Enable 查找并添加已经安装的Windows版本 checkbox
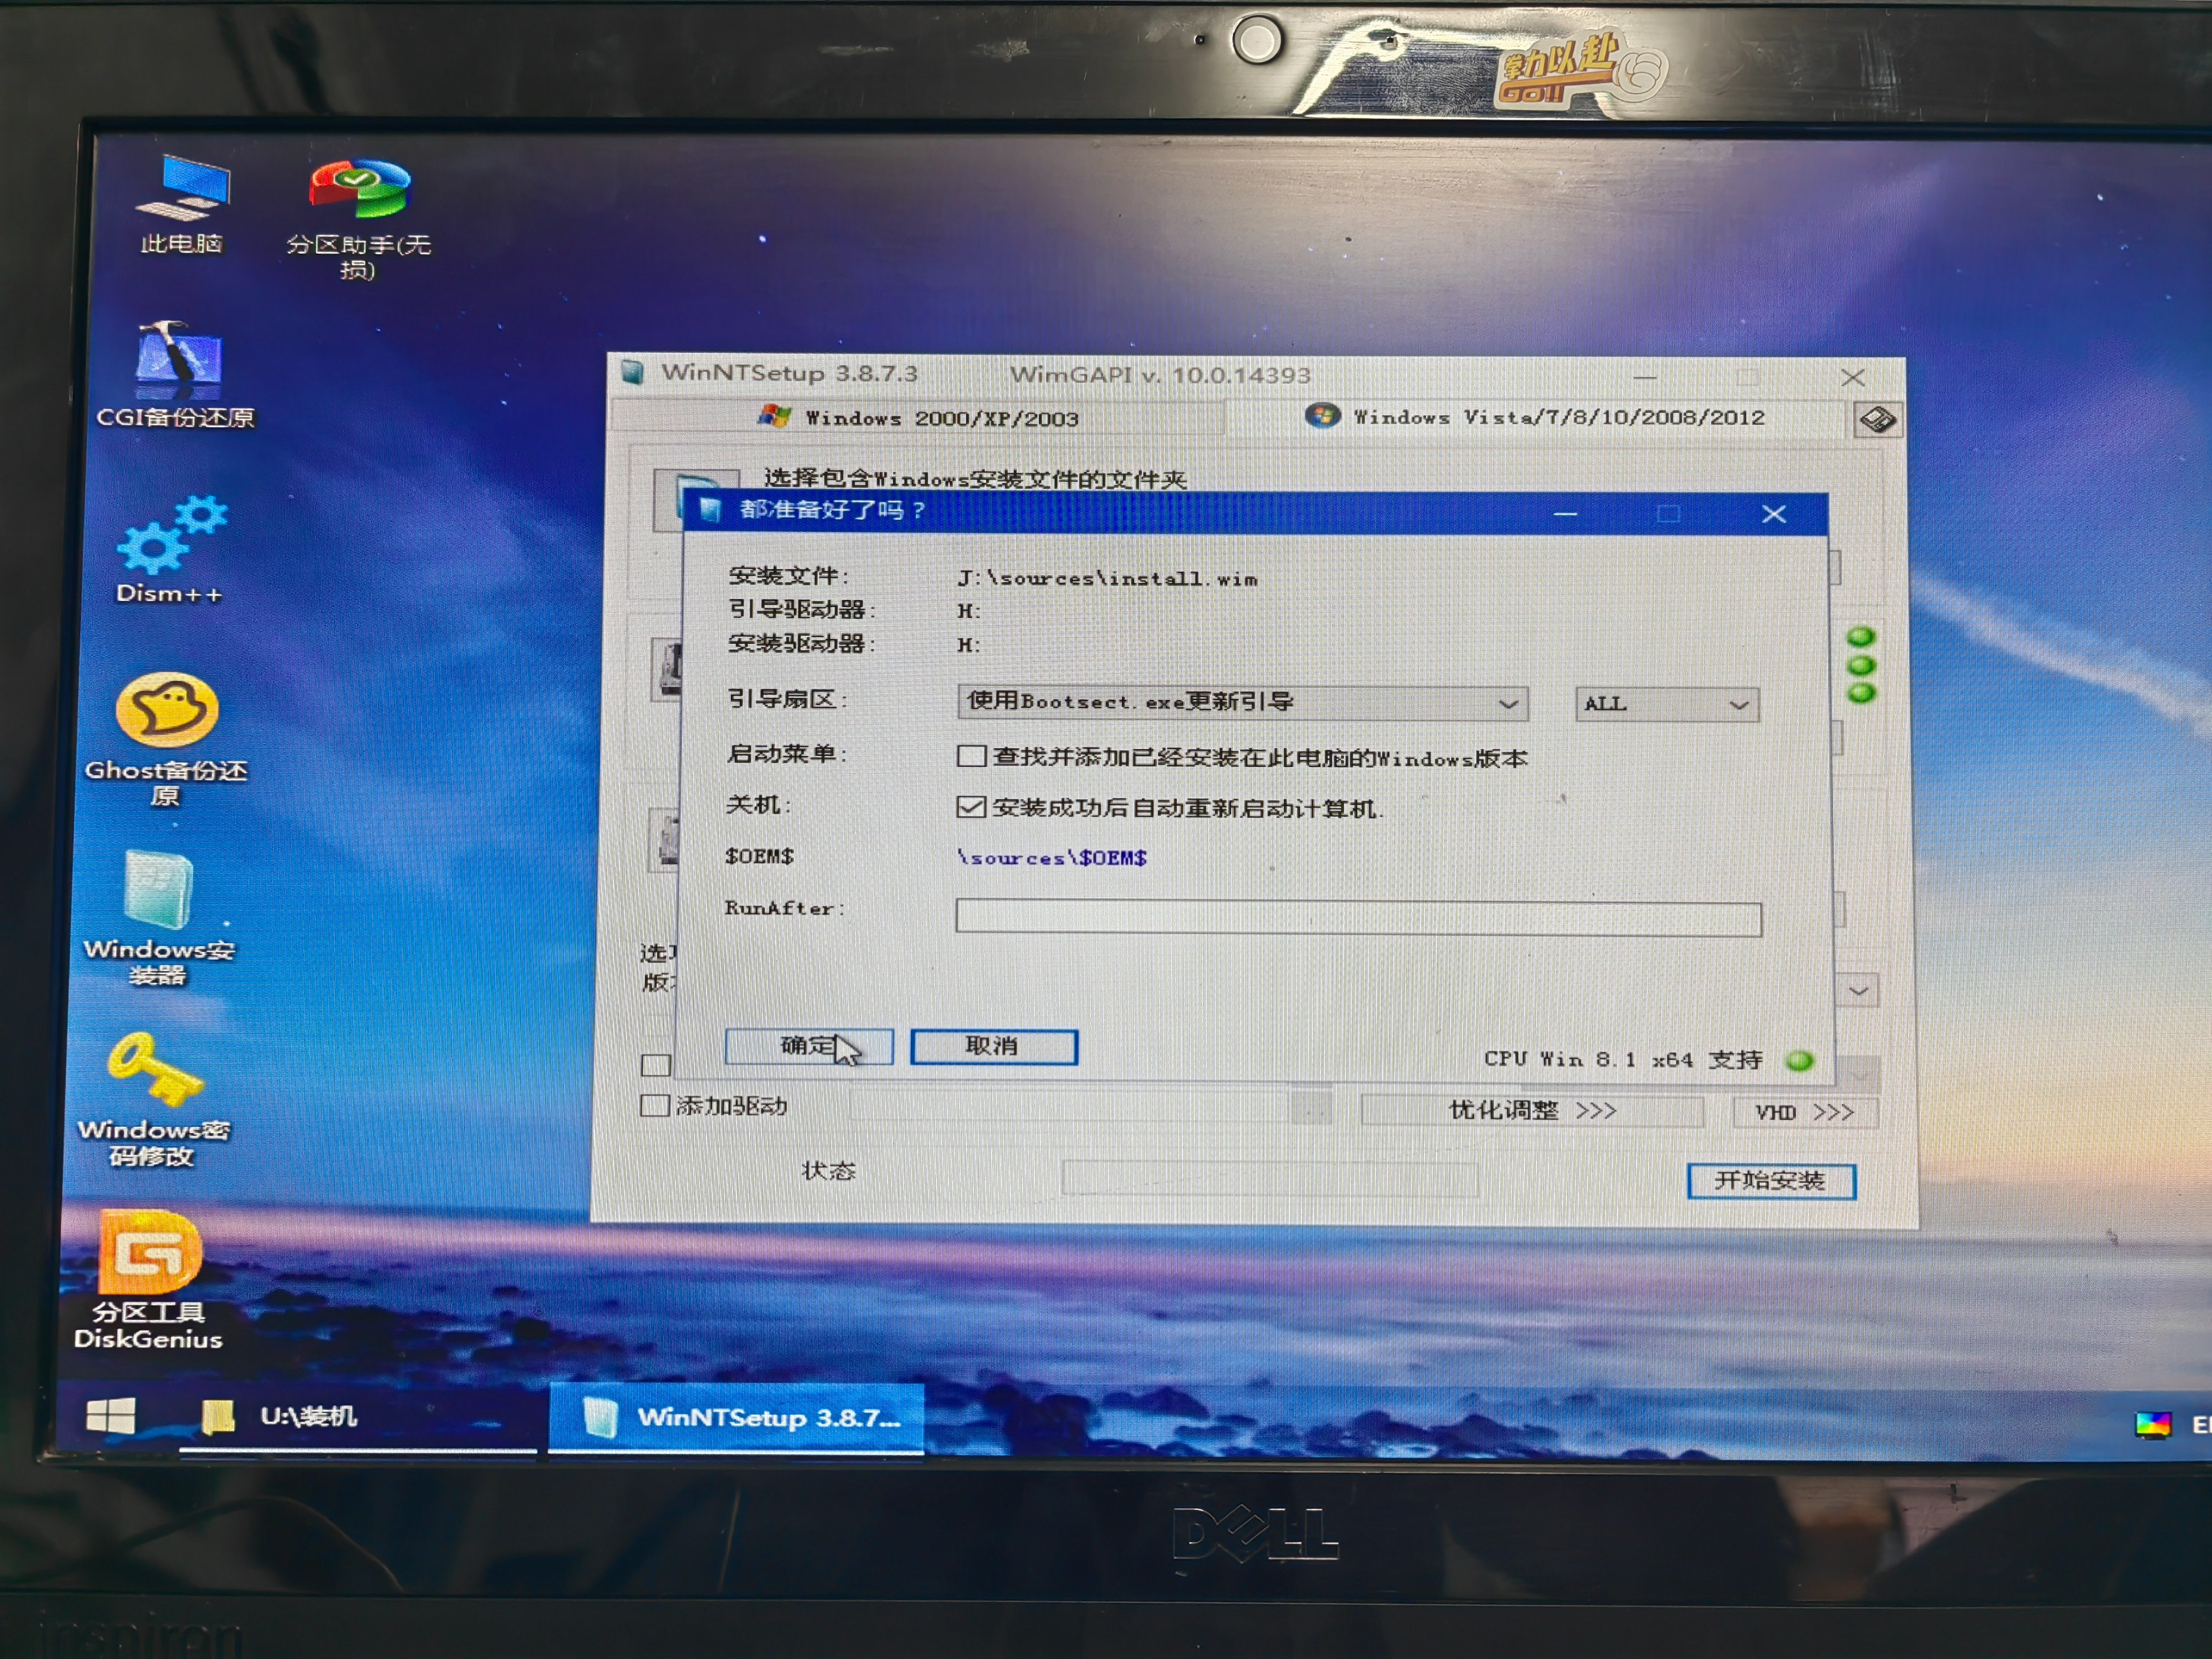Viewport: 2212px width, 1659px height. click(971, 756)
